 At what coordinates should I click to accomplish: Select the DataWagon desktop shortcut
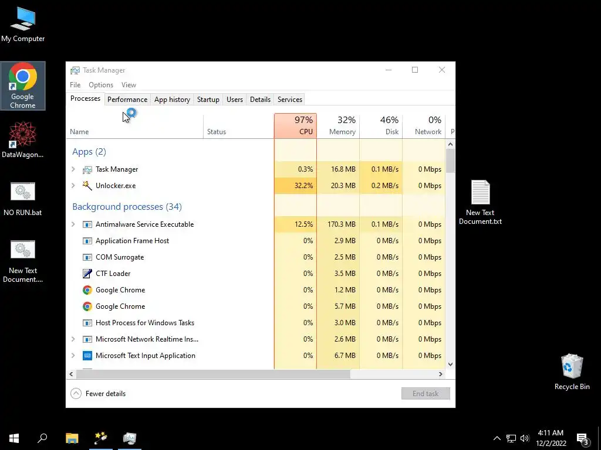tap(23, 139)
